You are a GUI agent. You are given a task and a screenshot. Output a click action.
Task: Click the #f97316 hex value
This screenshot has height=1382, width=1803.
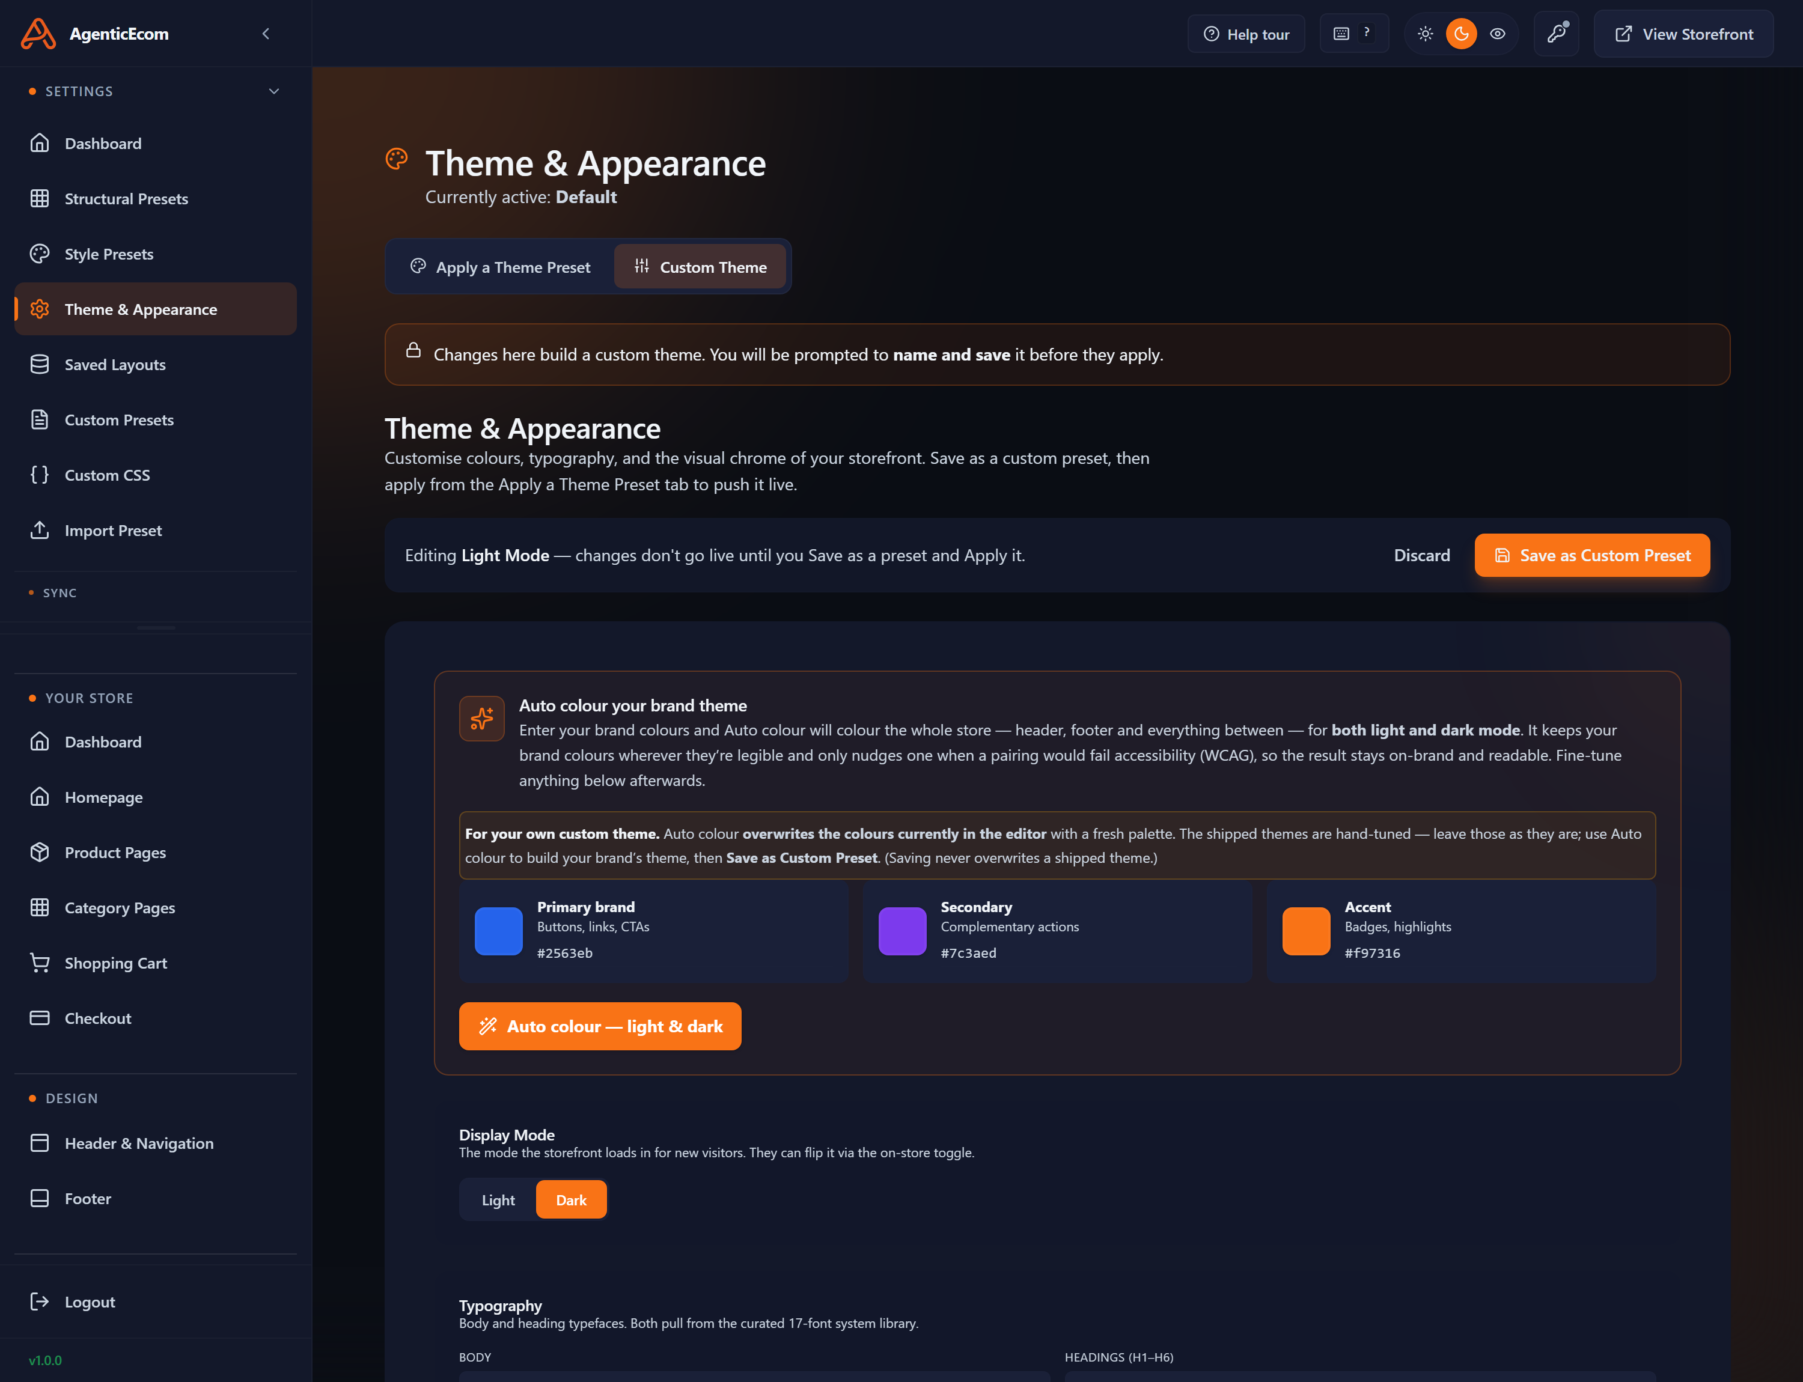[x=1372, y=952]
